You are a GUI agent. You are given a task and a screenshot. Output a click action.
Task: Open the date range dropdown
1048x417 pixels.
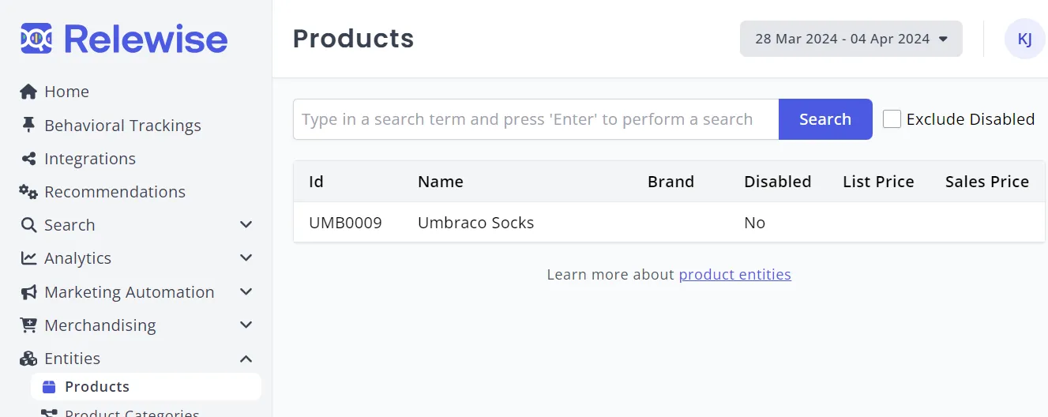[x=851, y=39]
